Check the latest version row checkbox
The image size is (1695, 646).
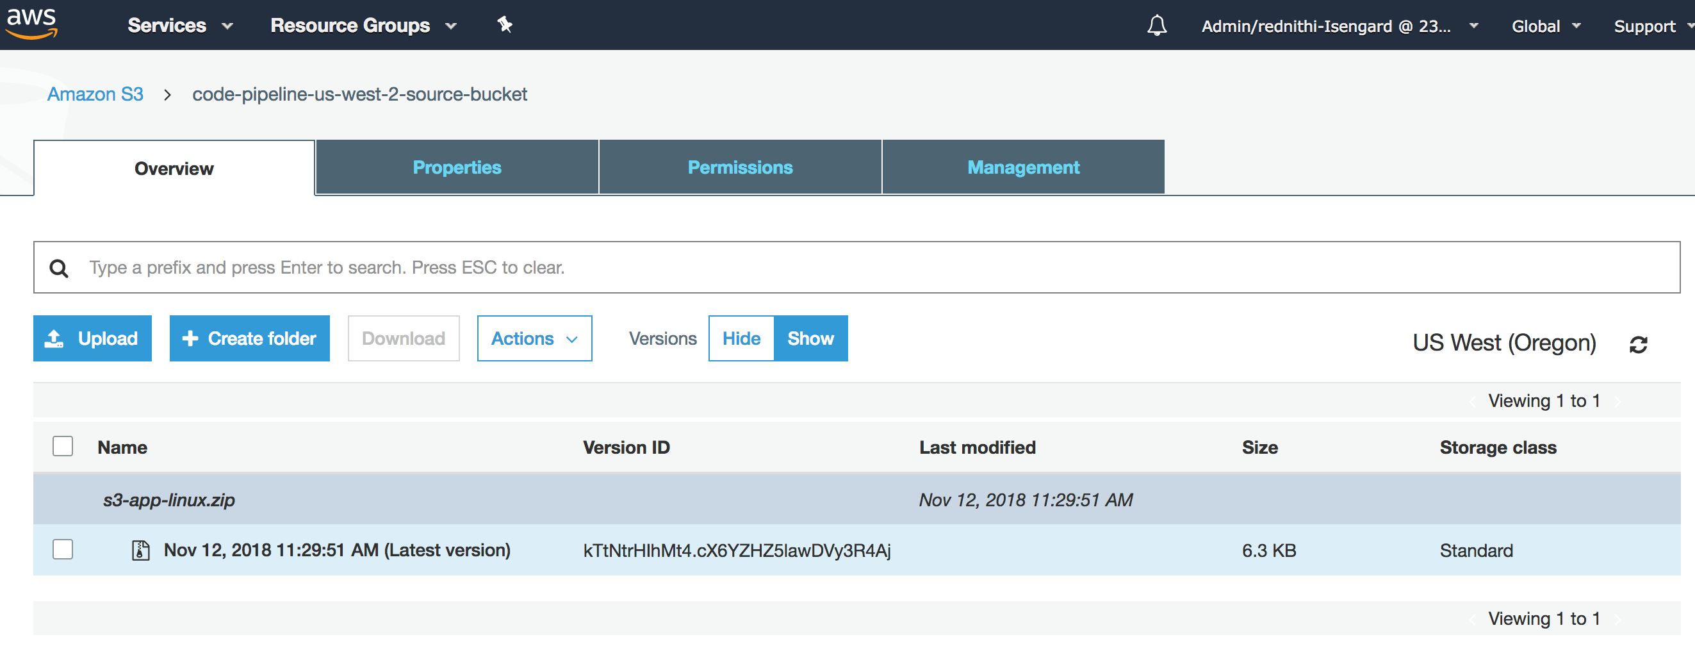point(63,549)
